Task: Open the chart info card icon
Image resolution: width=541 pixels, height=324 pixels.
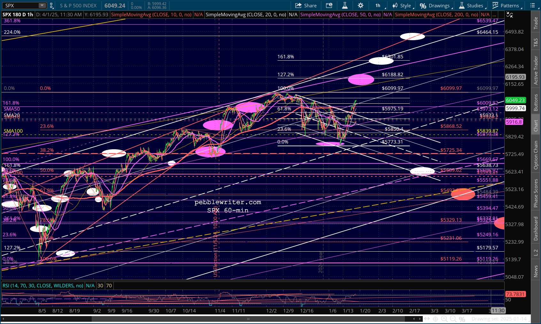Action: [329, 5]
